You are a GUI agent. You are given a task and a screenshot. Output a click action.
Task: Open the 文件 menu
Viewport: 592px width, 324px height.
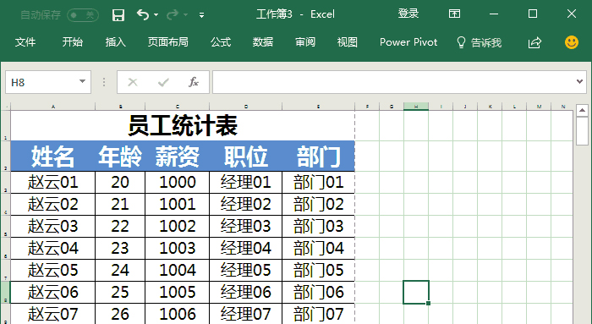click(x=25, y=42)
